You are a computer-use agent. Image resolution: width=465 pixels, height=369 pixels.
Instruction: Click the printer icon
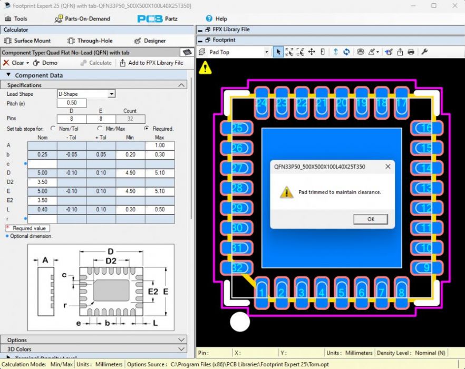click(411, 52)
